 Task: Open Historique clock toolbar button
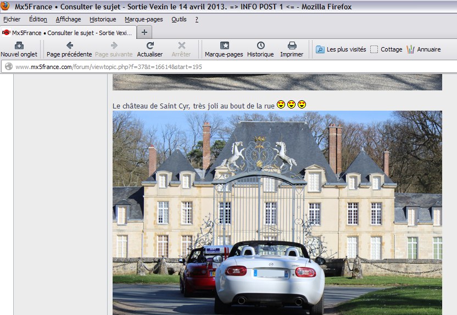point(260,49)
